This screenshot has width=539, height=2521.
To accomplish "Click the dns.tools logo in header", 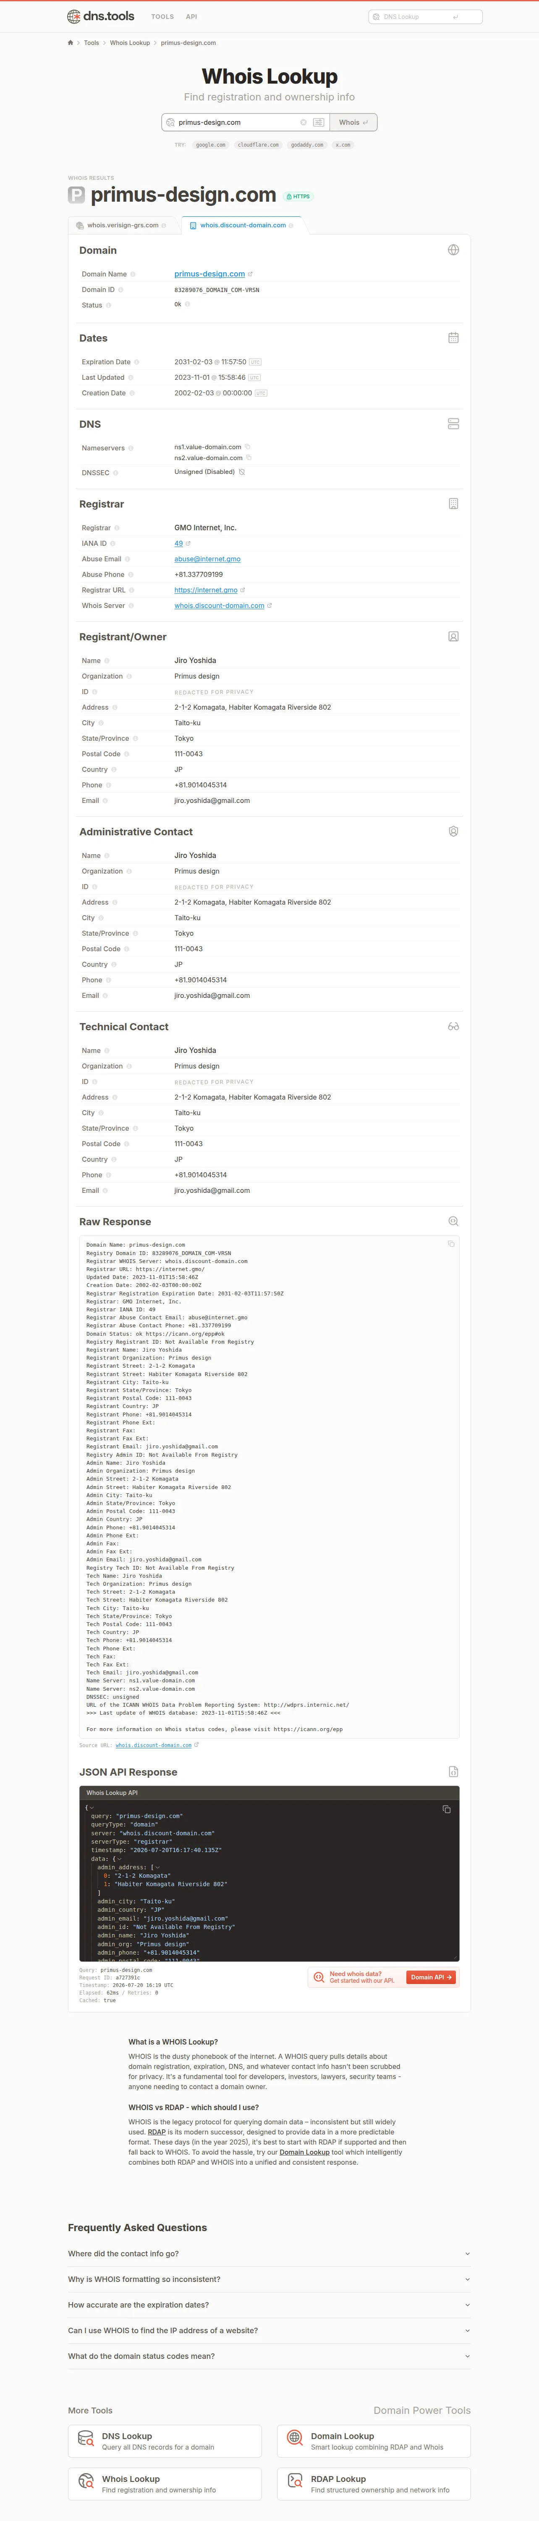I will pyautogui.click(x=101, y=17).
